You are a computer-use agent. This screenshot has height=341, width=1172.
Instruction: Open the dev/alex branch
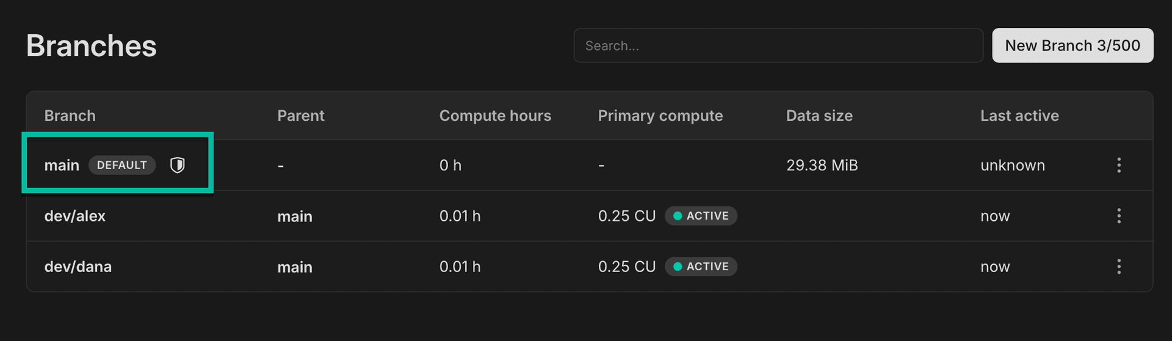(x=74, y=216)
